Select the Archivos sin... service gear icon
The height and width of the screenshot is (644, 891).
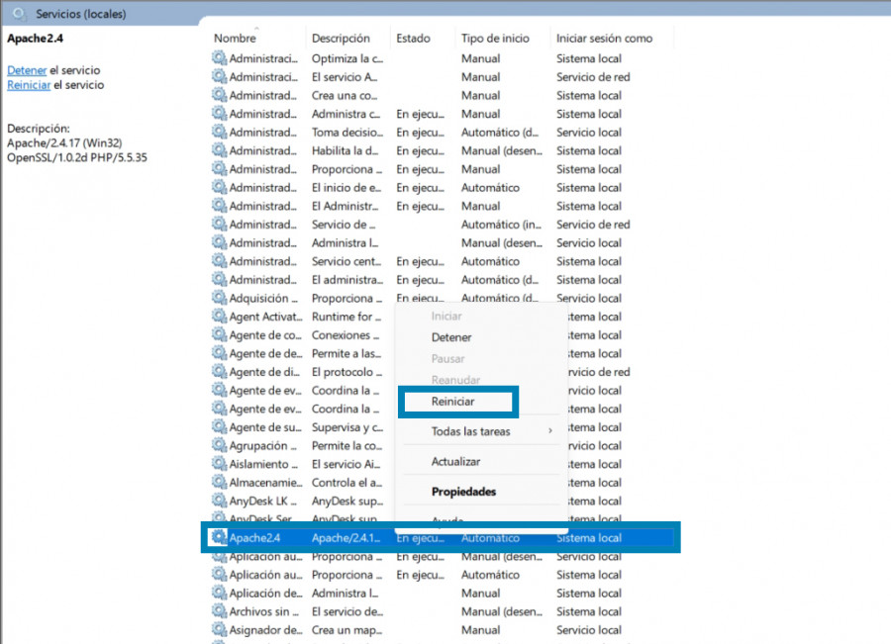[220, 611]
